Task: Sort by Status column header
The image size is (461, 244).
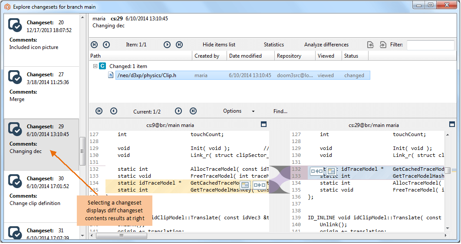Action: (355, 56)
